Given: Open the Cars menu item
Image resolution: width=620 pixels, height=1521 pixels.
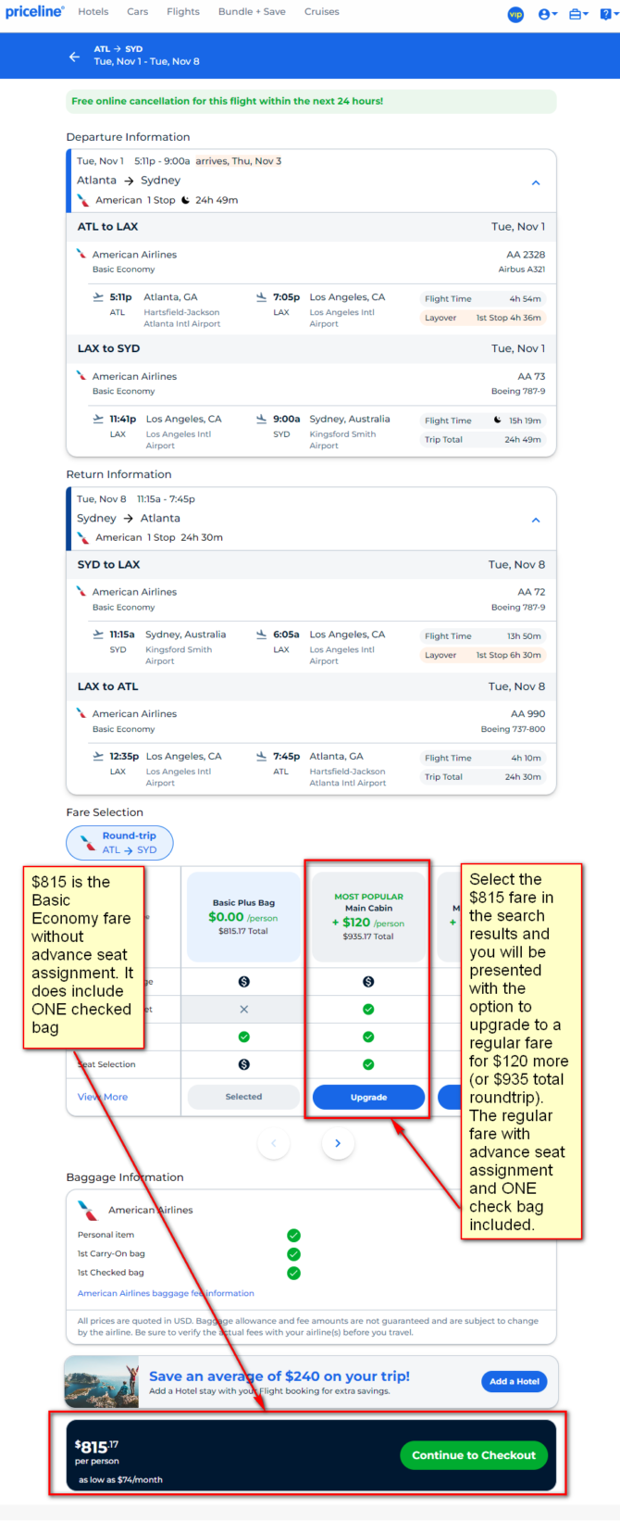Looking at the screenshot, I should [x=138, y=12].
